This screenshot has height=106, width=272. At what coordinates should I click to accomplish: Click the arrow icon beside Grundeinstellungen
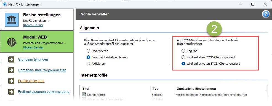[11, 59]
